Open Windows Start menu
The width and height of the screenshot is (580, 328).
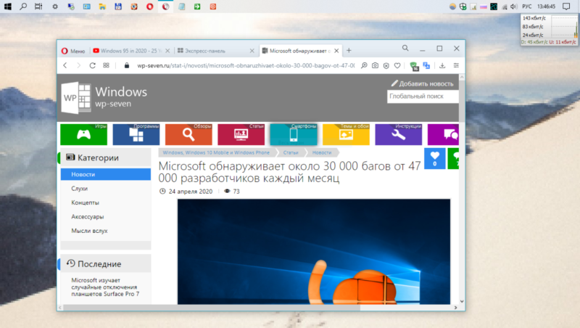click(x=7, y=7)
